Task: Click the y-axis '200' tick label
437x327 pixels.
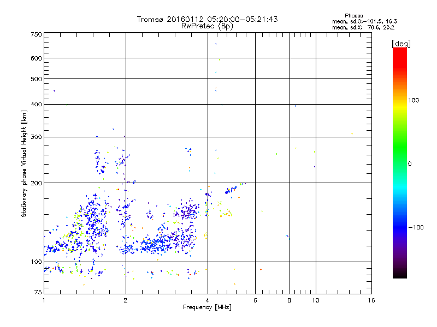Action: 36,183
